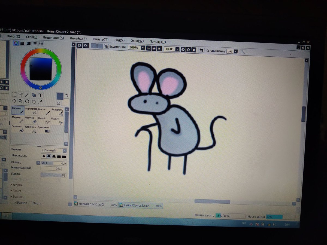Open the zoom 300% dropdown
This screenshot has height=245, width=327.
pos(143,48)
